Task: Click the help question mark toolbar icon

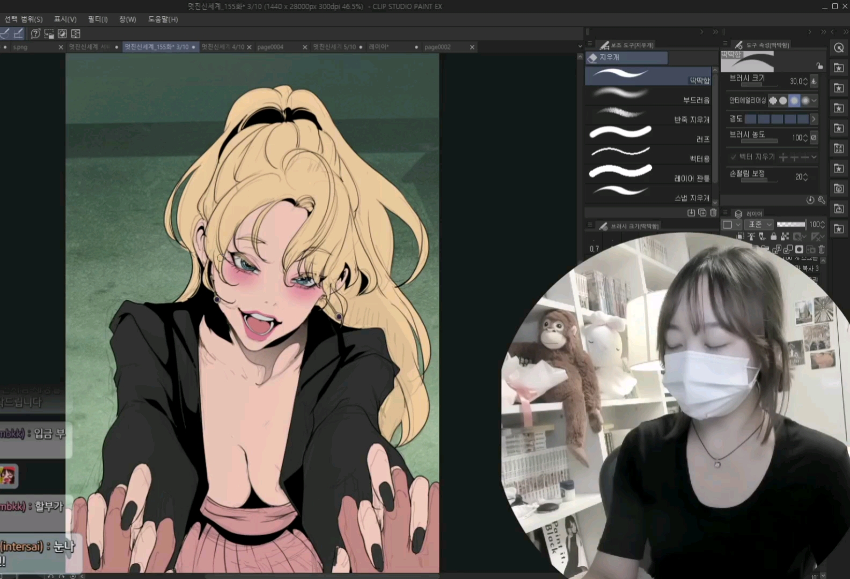Action: (x=35, y=34)
